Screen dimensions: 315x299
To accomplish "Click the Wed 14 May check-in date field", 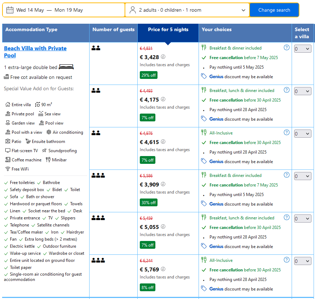I will point(30,10).
